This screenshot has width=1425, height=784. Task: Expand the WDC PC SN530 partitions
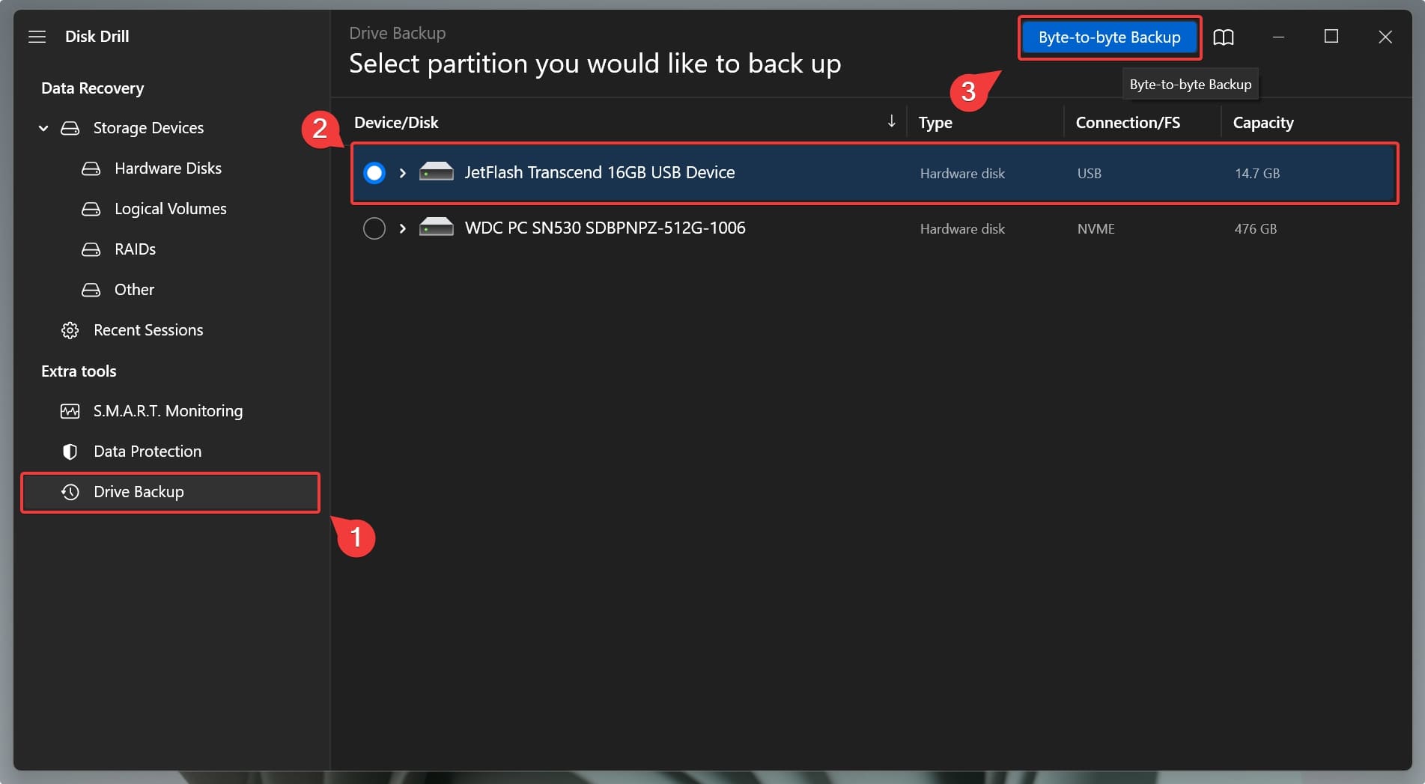[x=403, y=228]
